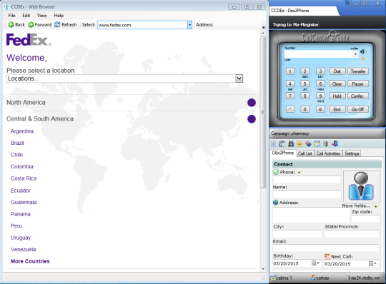Image resolution: width=386 pixels, height=284 pixels.
Task: Click the calendar window toolbar icon
Action: (x=317, y=143)
